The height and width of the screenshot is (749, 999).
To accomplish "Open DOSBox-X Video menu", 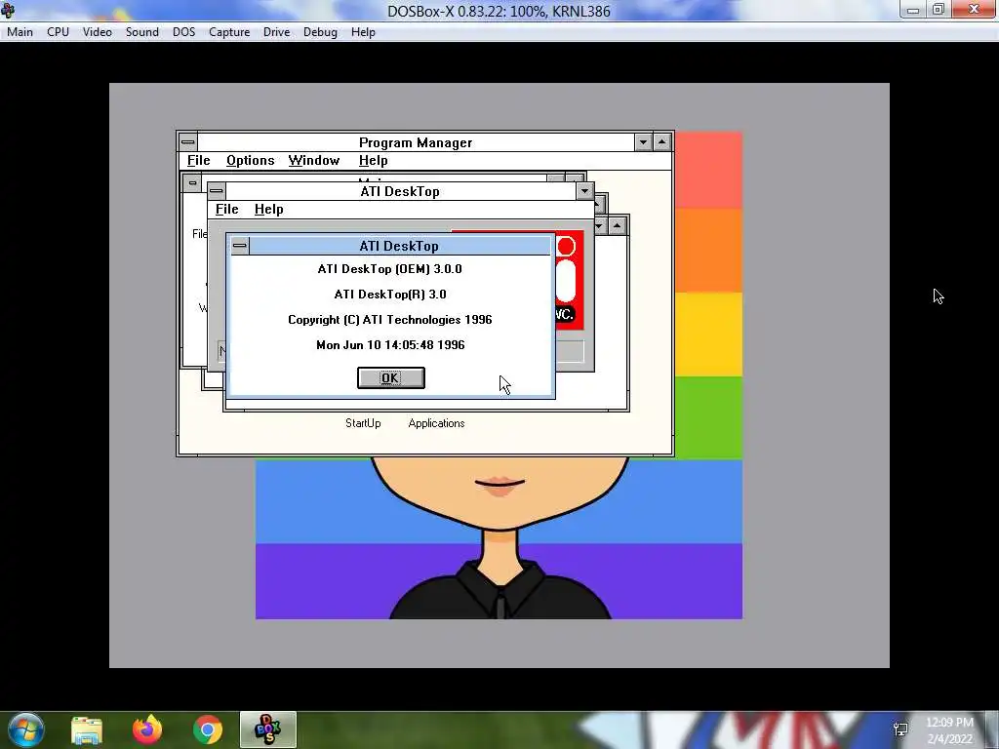I will click(x=98, y=32).
